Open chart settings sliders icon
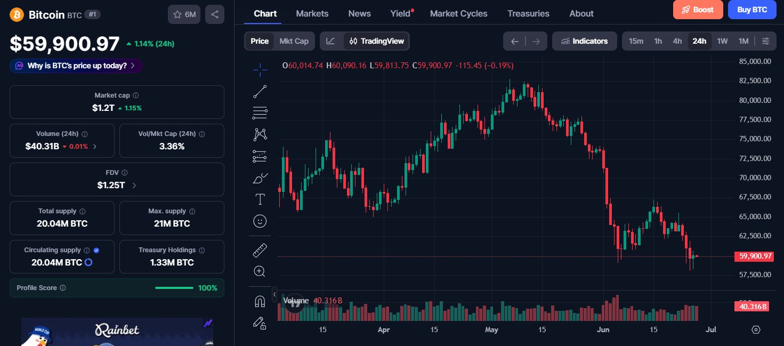This screenshot has width=784, height=346. [x=765, y=41]
